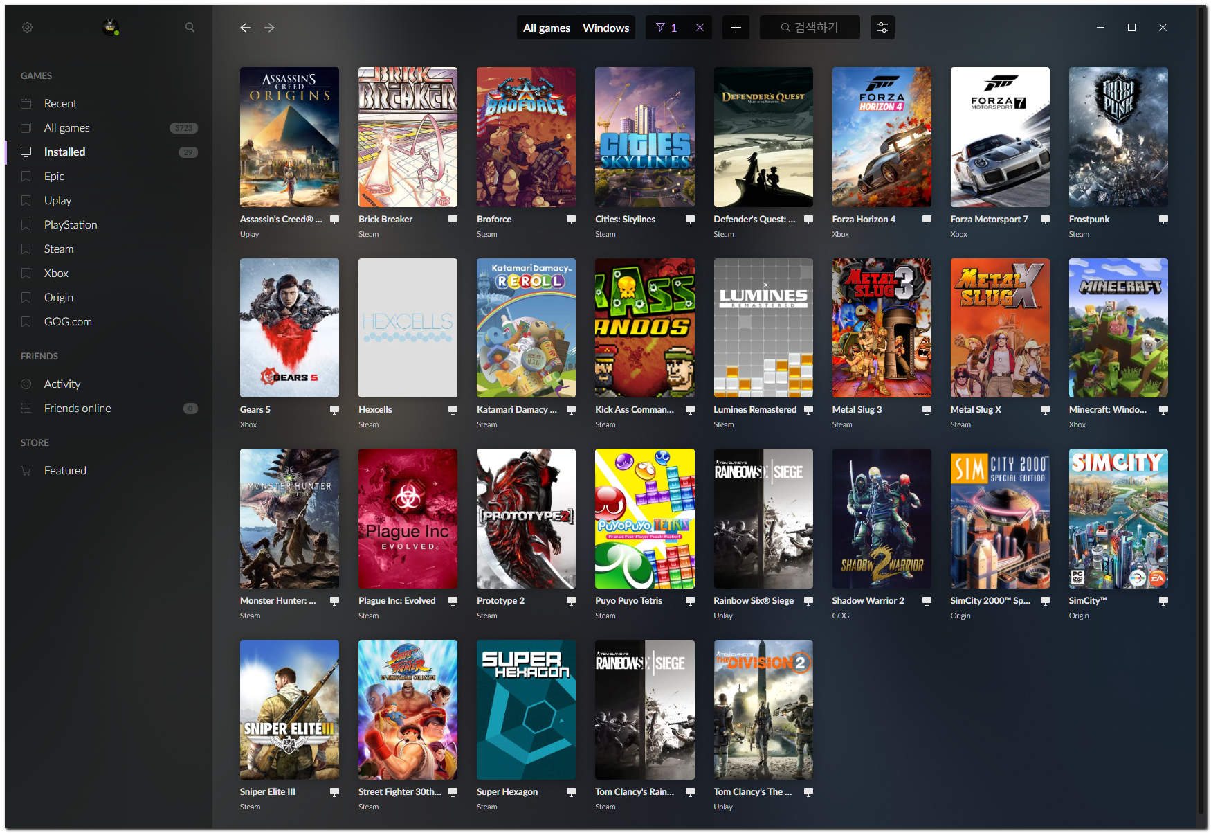Click the installed monitor icon for Brick Breaker
Image resolution: width=1211 pixels, height=833 pixels.
(x=453, y=220)
